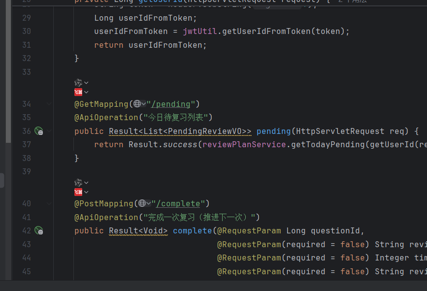Image resolution: width=427 pixels, height=291 pixels.
Task: Click reviewPlanService on line 37
Action: pos(244,145)
